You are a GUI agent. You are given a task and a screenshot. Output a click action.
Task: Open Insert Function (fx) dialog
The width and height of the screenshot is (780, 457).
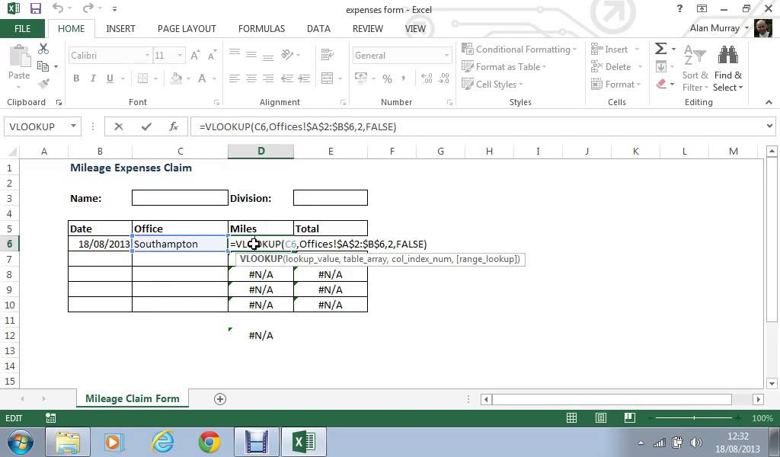[x=174, y=127]
